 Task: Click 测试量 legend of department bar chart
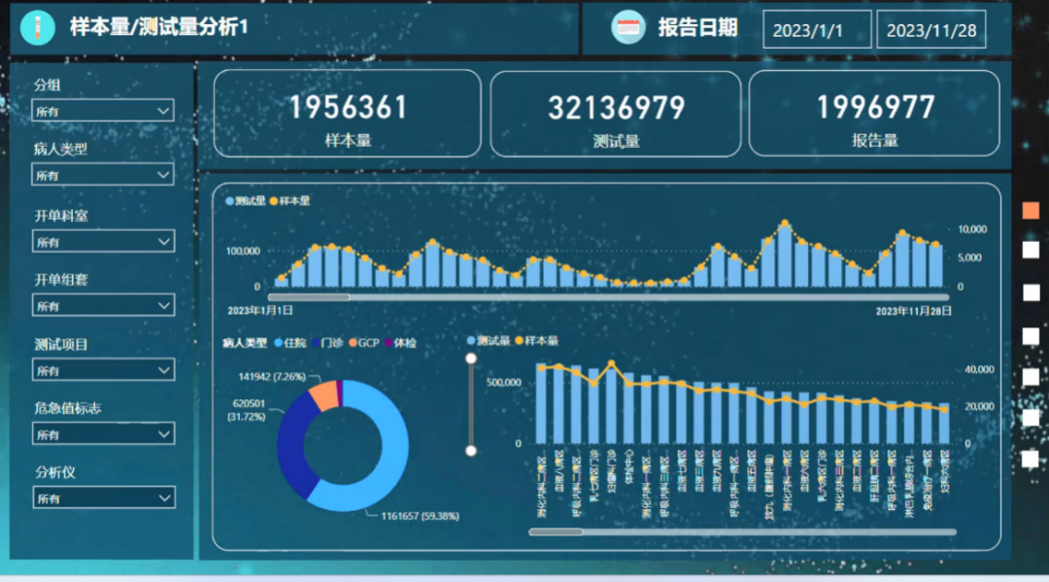click(489, 341)
